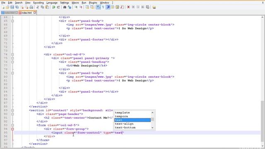Collapse the fold marker on line 76

click(12, 62)
